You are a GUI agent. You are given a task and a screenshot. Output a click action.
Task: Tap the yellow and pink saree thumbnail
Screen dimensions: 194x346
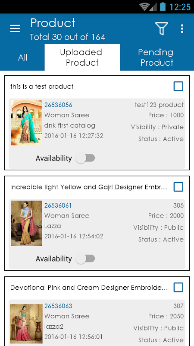pyautogui.click(x=26, y=223)
